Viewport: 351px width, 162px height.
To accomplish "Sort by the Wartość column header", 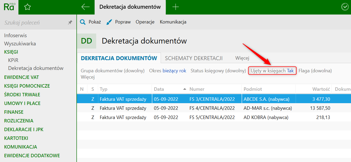I will [x=313, y=89].
